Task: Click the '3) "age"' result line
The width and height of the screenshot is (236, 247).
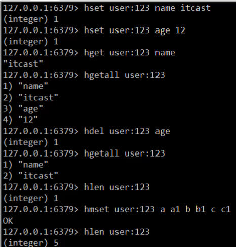Action: pos(23,109)
